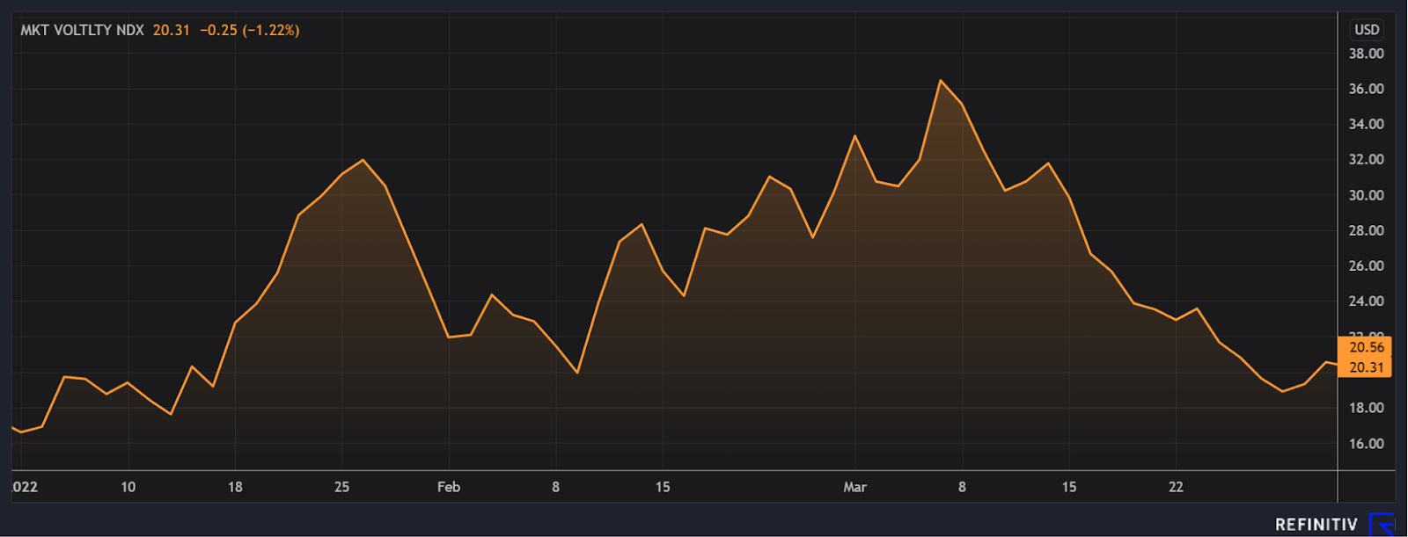1408x537 pixels.
Task: Click the 18 date label on time axis
Action: (x=235, y=487)
